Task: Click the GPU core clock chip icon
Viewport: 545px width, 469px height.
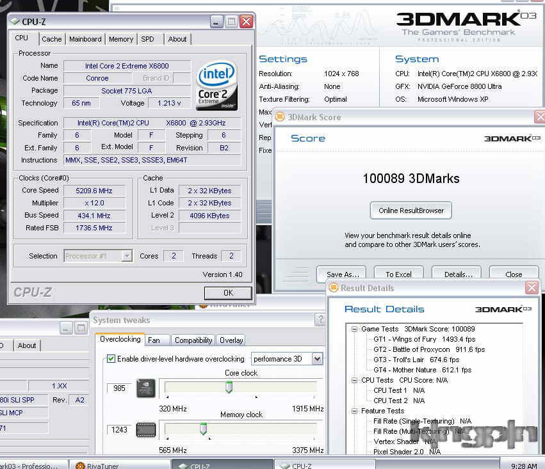Action: click(145, 388)
